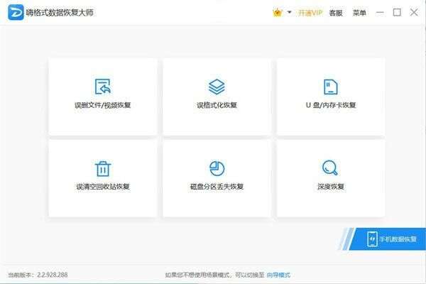Maximize the application window
This screenshot has width=426, height=284.
click(398, 12)
